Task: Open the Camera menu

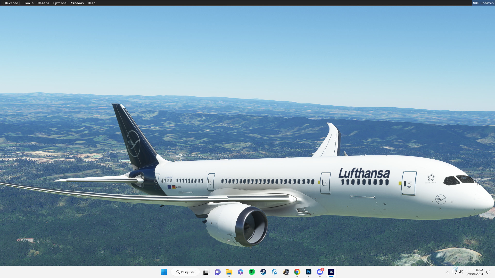Action: tap(43, 3)
